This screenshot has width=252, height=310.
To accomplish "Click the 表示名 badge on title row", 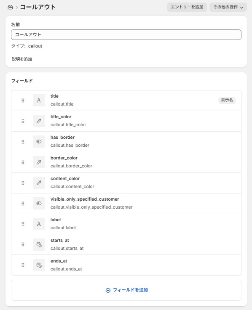I will (x=227, y=100).
